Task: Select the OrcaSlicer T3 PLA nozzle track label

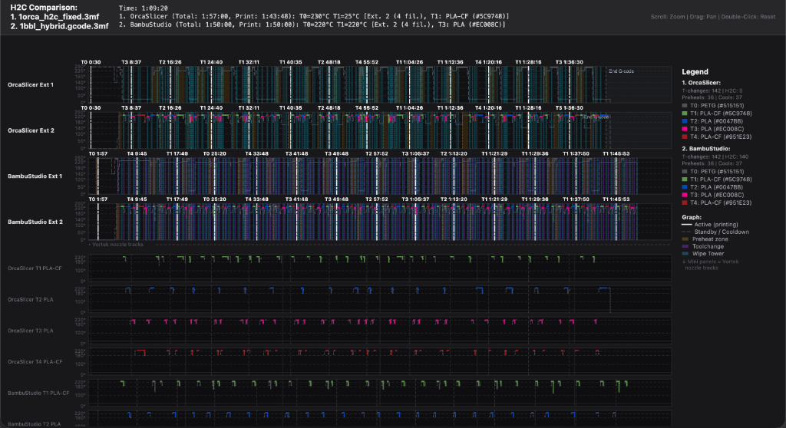Action: 30,331
